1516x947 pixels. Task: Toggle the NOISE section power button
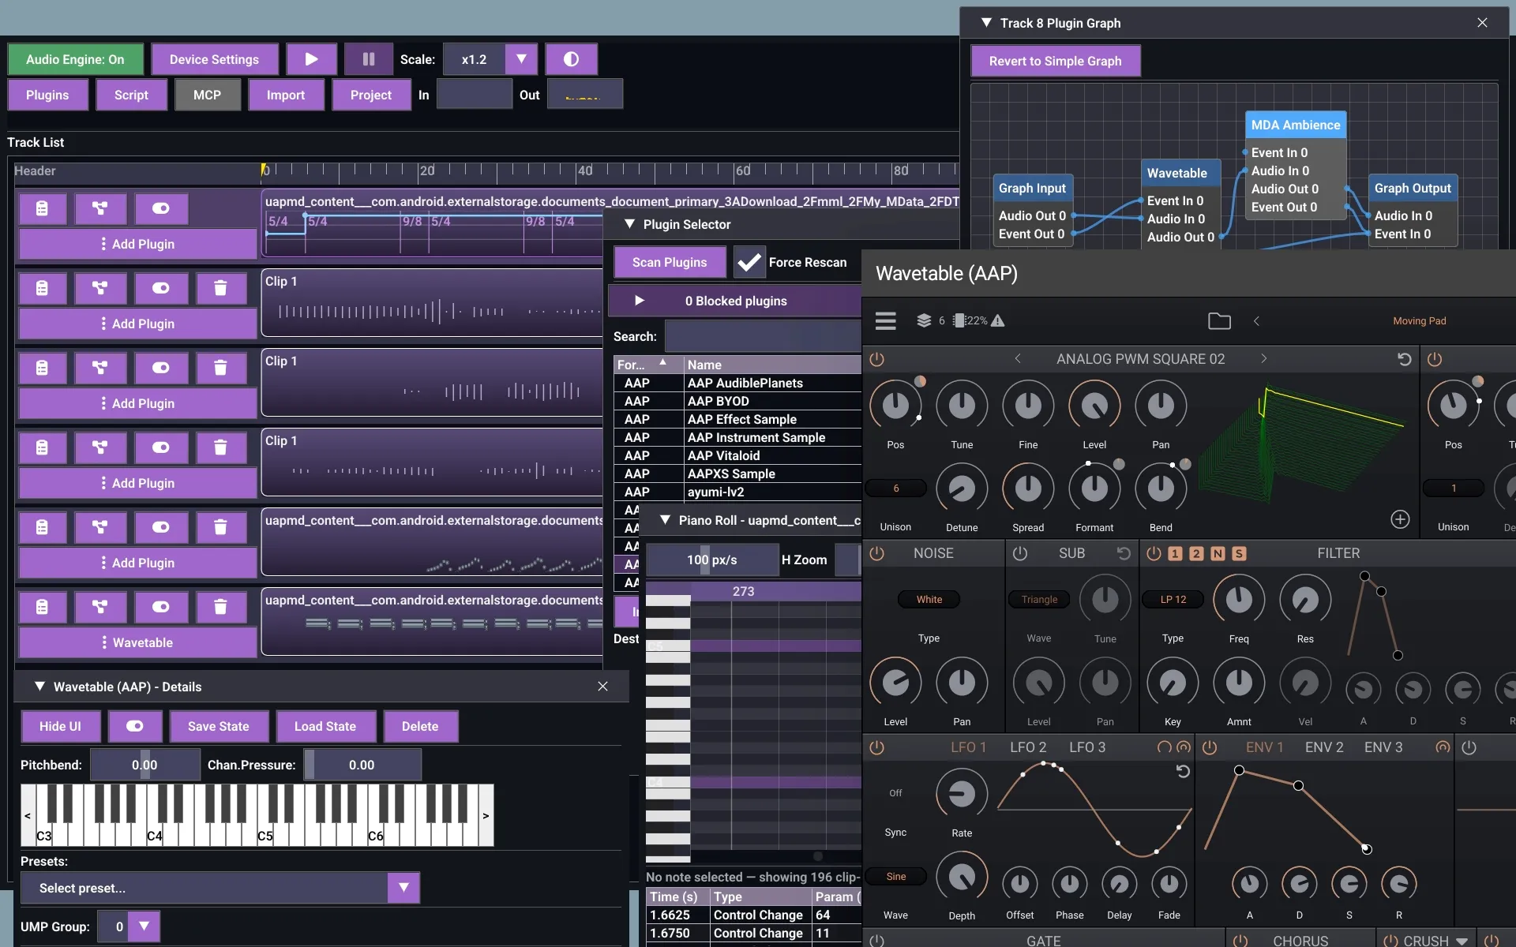(876, 553)
